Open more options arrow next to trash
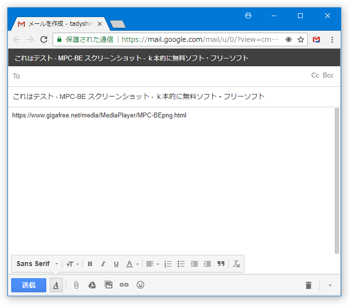Screen dimensions: 349x305 pyautogui.click(x=330, y=286)
